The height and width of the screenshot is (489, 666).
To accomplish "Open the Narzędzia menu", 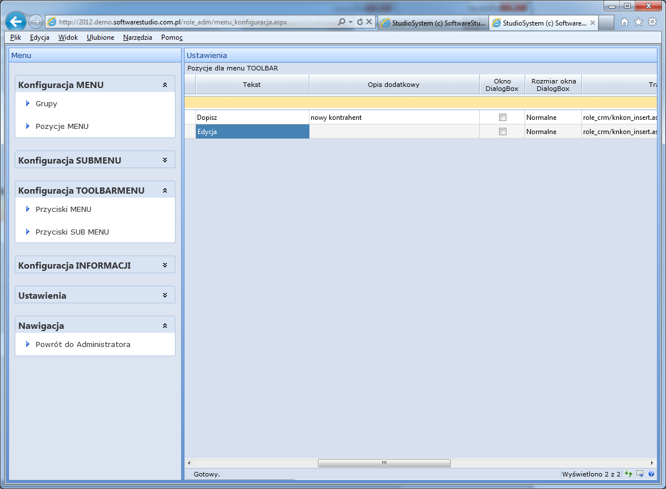I will [137, 37].
